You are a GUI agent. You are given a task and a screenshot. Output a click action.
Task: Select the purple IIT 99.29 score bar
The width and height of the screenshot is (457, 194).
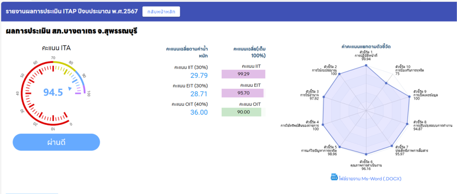(243, 74)
